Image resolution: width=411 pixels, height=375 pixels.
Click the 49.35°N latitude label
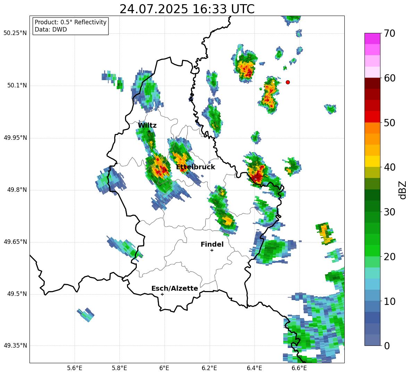click(15, 346)
